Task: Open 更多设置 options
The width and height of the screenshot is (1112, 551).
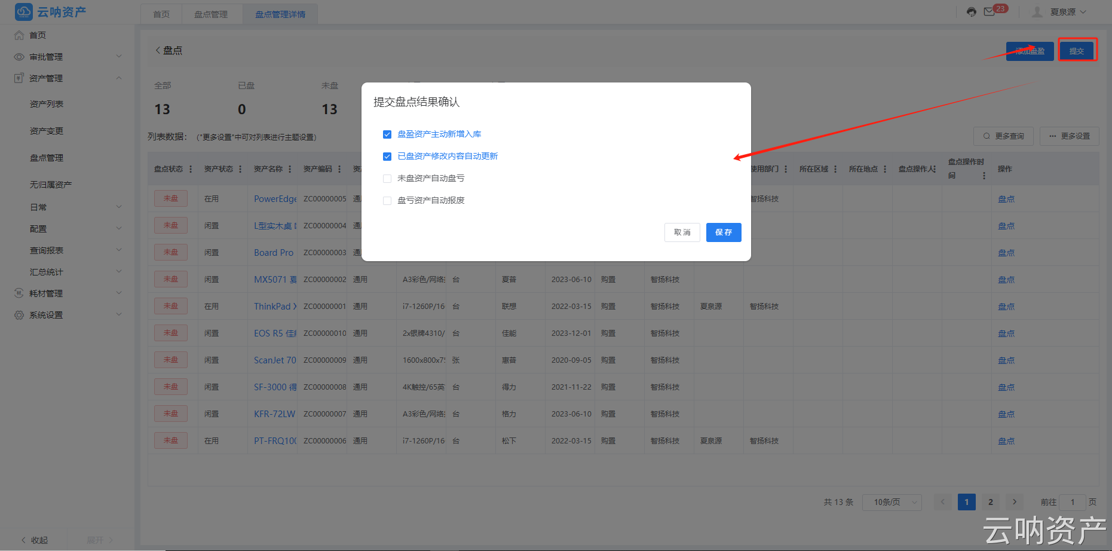Action: pyautogui.click(x=1070, y=136)
